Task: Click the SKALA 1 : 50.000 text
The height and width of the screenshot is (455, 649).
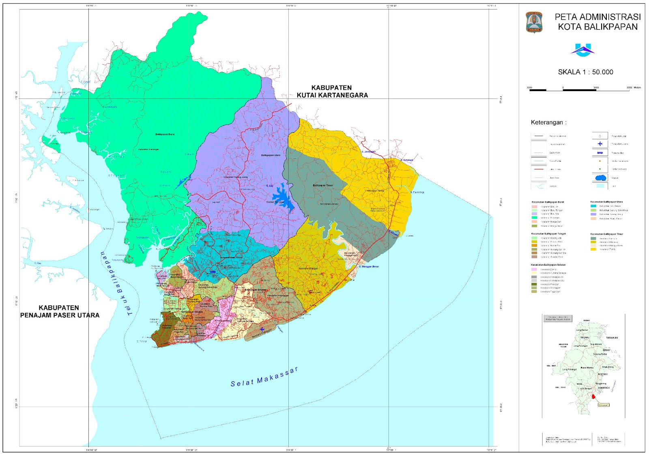Action: (585, 72)
